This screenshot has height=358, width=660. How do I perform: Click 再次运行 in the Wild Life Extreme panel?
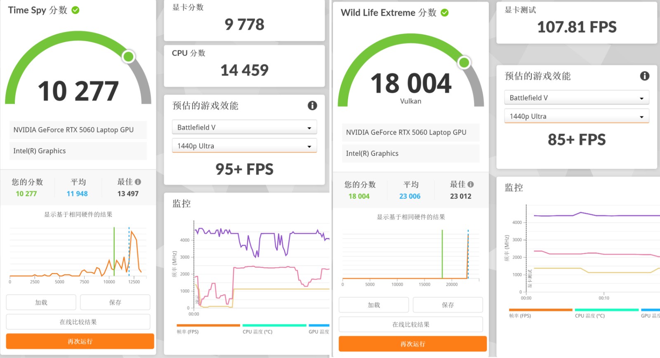click(x=413, y=344)
